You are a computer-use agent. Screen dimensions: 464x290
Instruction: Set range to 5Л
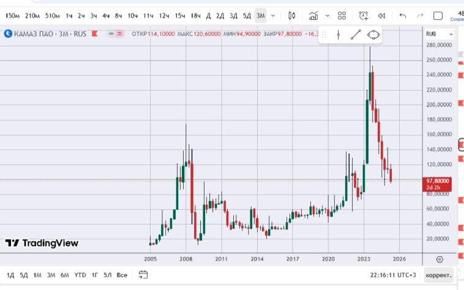coord(107,275)
